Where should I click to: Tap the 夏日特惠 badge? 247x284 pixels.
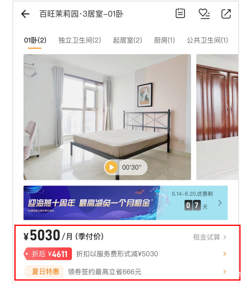[x=44, y=271]
